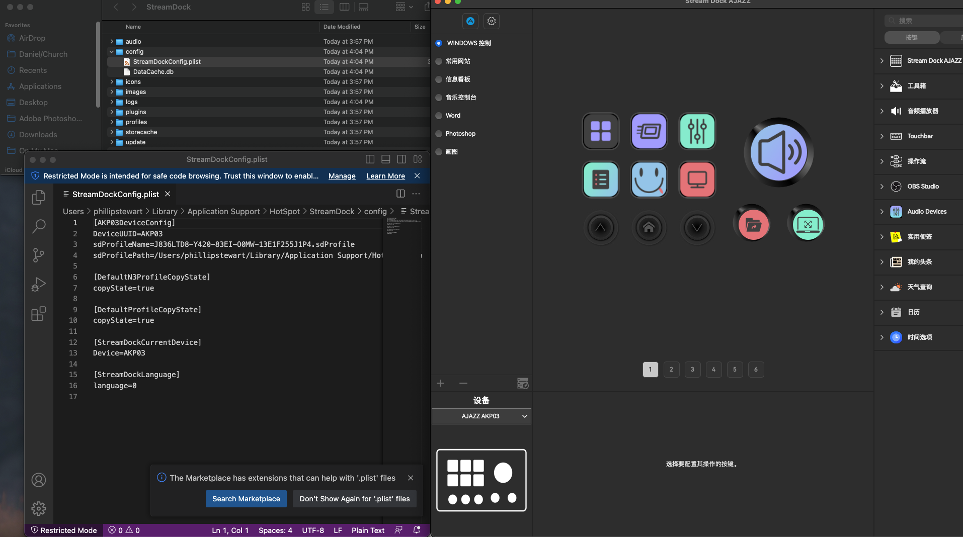The image size is (963, 537).
Task: Click Restricted Mode in status bar
Action: point(64,530)
